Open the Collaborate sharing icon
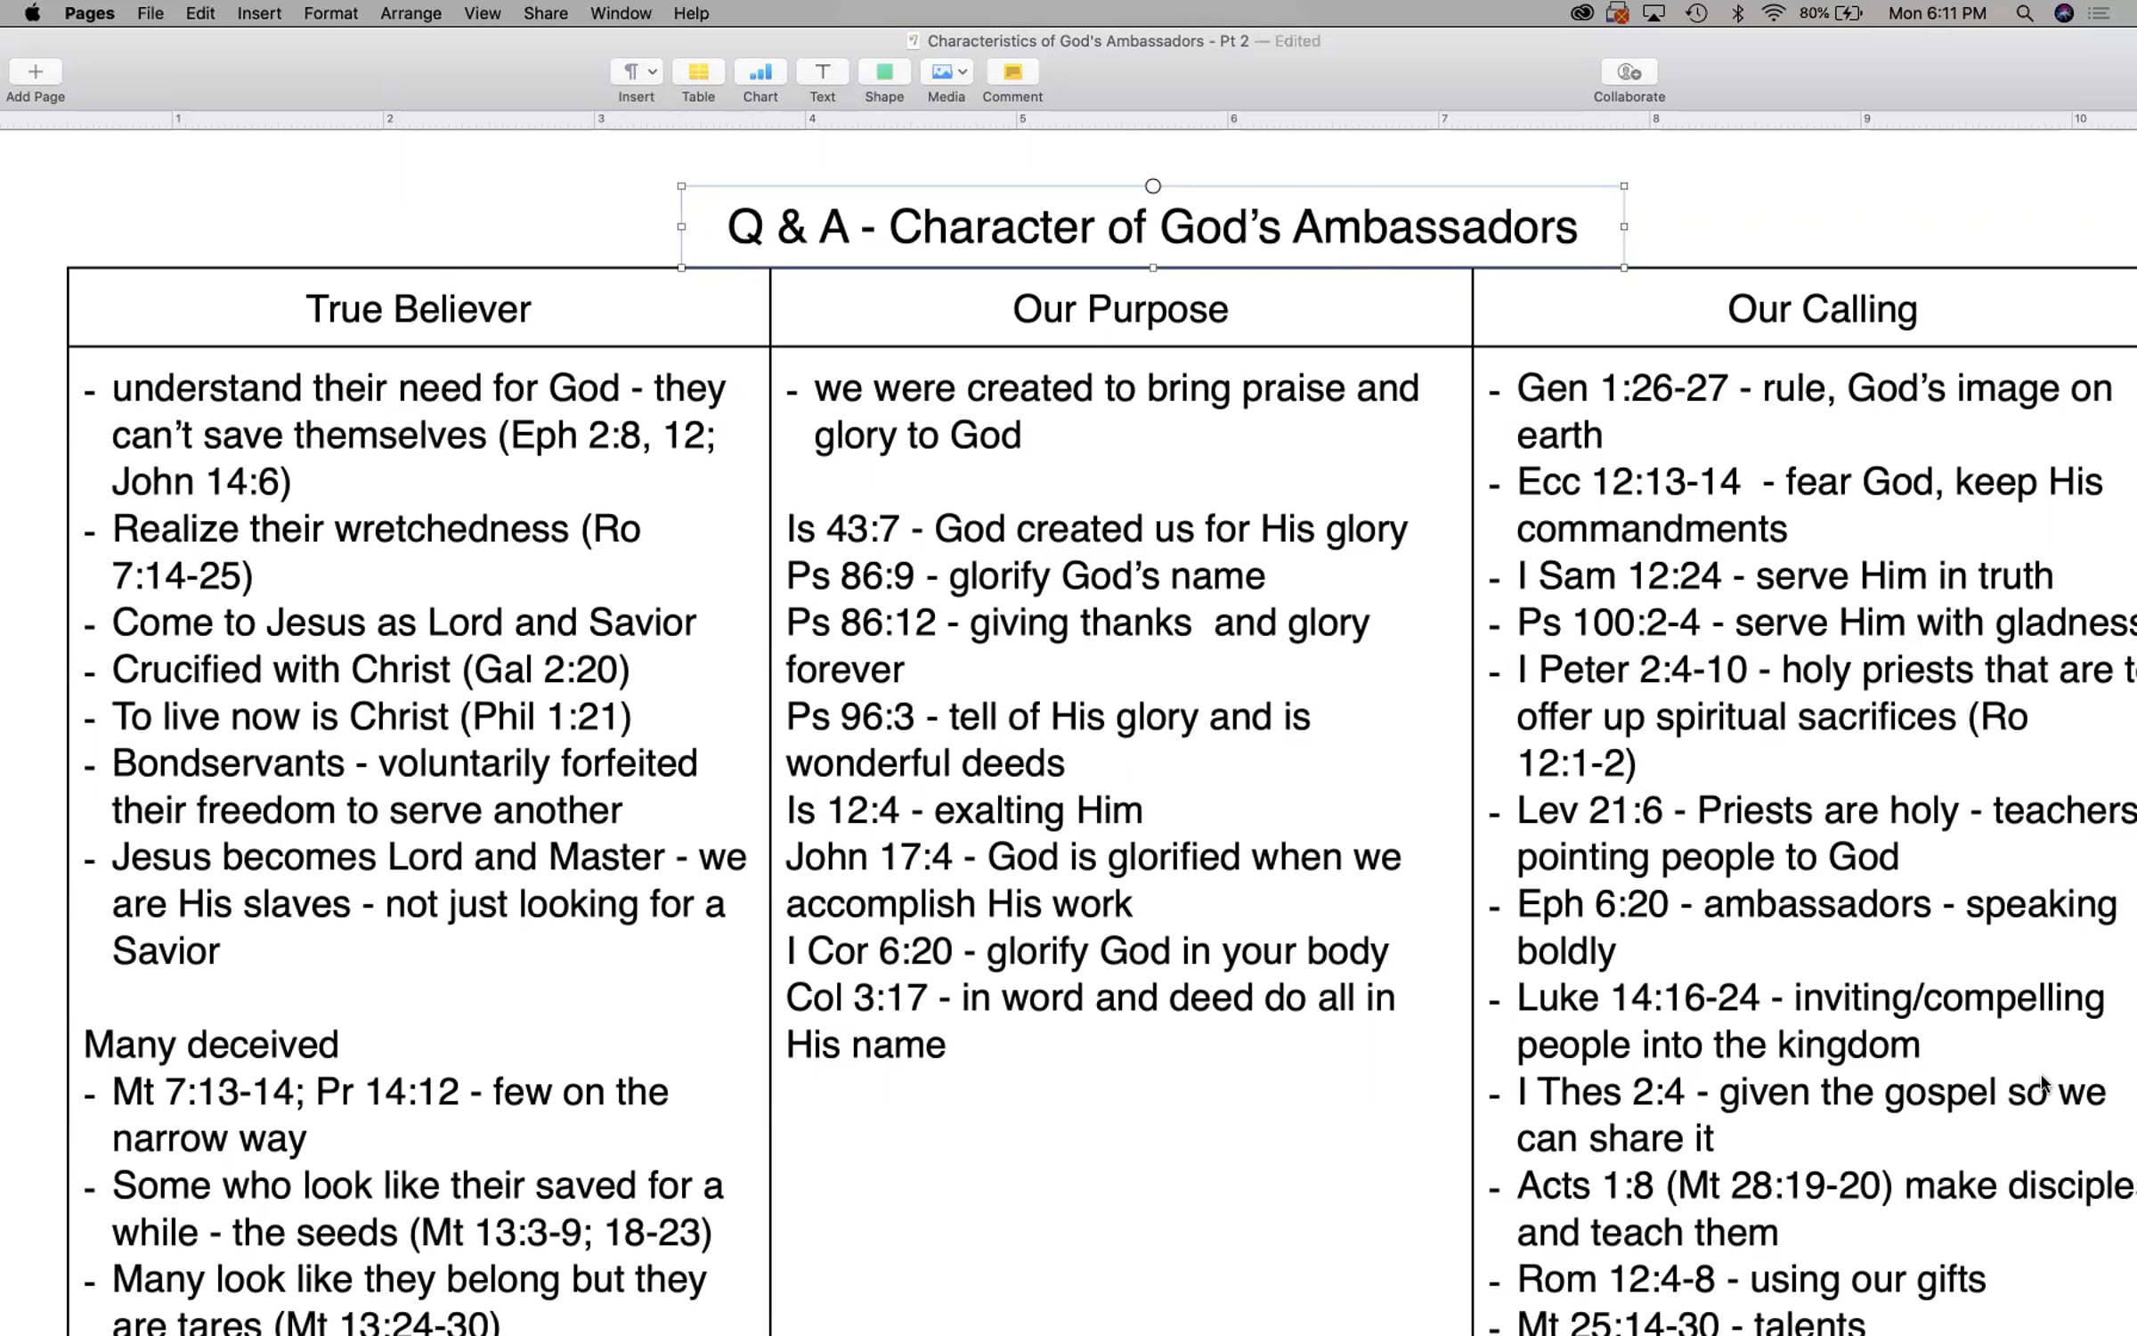The height and width of the screenshot is (1336, 2137). [x=1629, y=71]
